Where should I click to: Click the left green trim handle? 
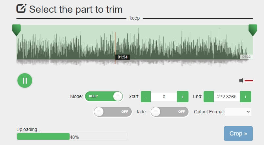[16, 30]
